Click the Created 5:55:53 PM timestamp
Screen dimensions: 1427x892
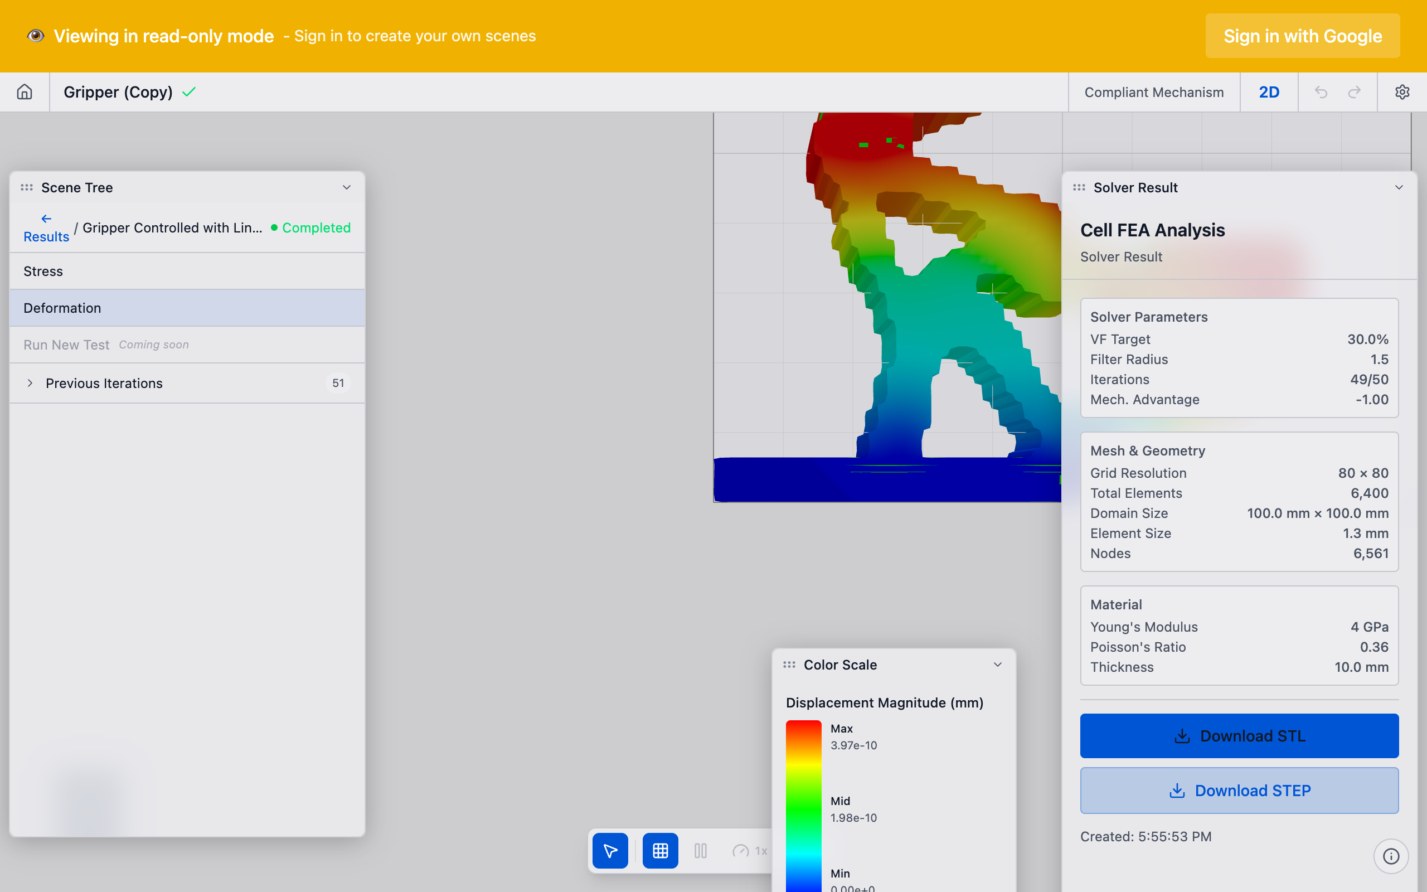pyautogui.click(x=1146, y=837)
